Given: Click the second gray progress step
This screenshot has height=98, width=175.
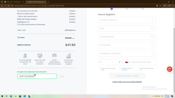Looking at the screenshot, I should 127,9.
